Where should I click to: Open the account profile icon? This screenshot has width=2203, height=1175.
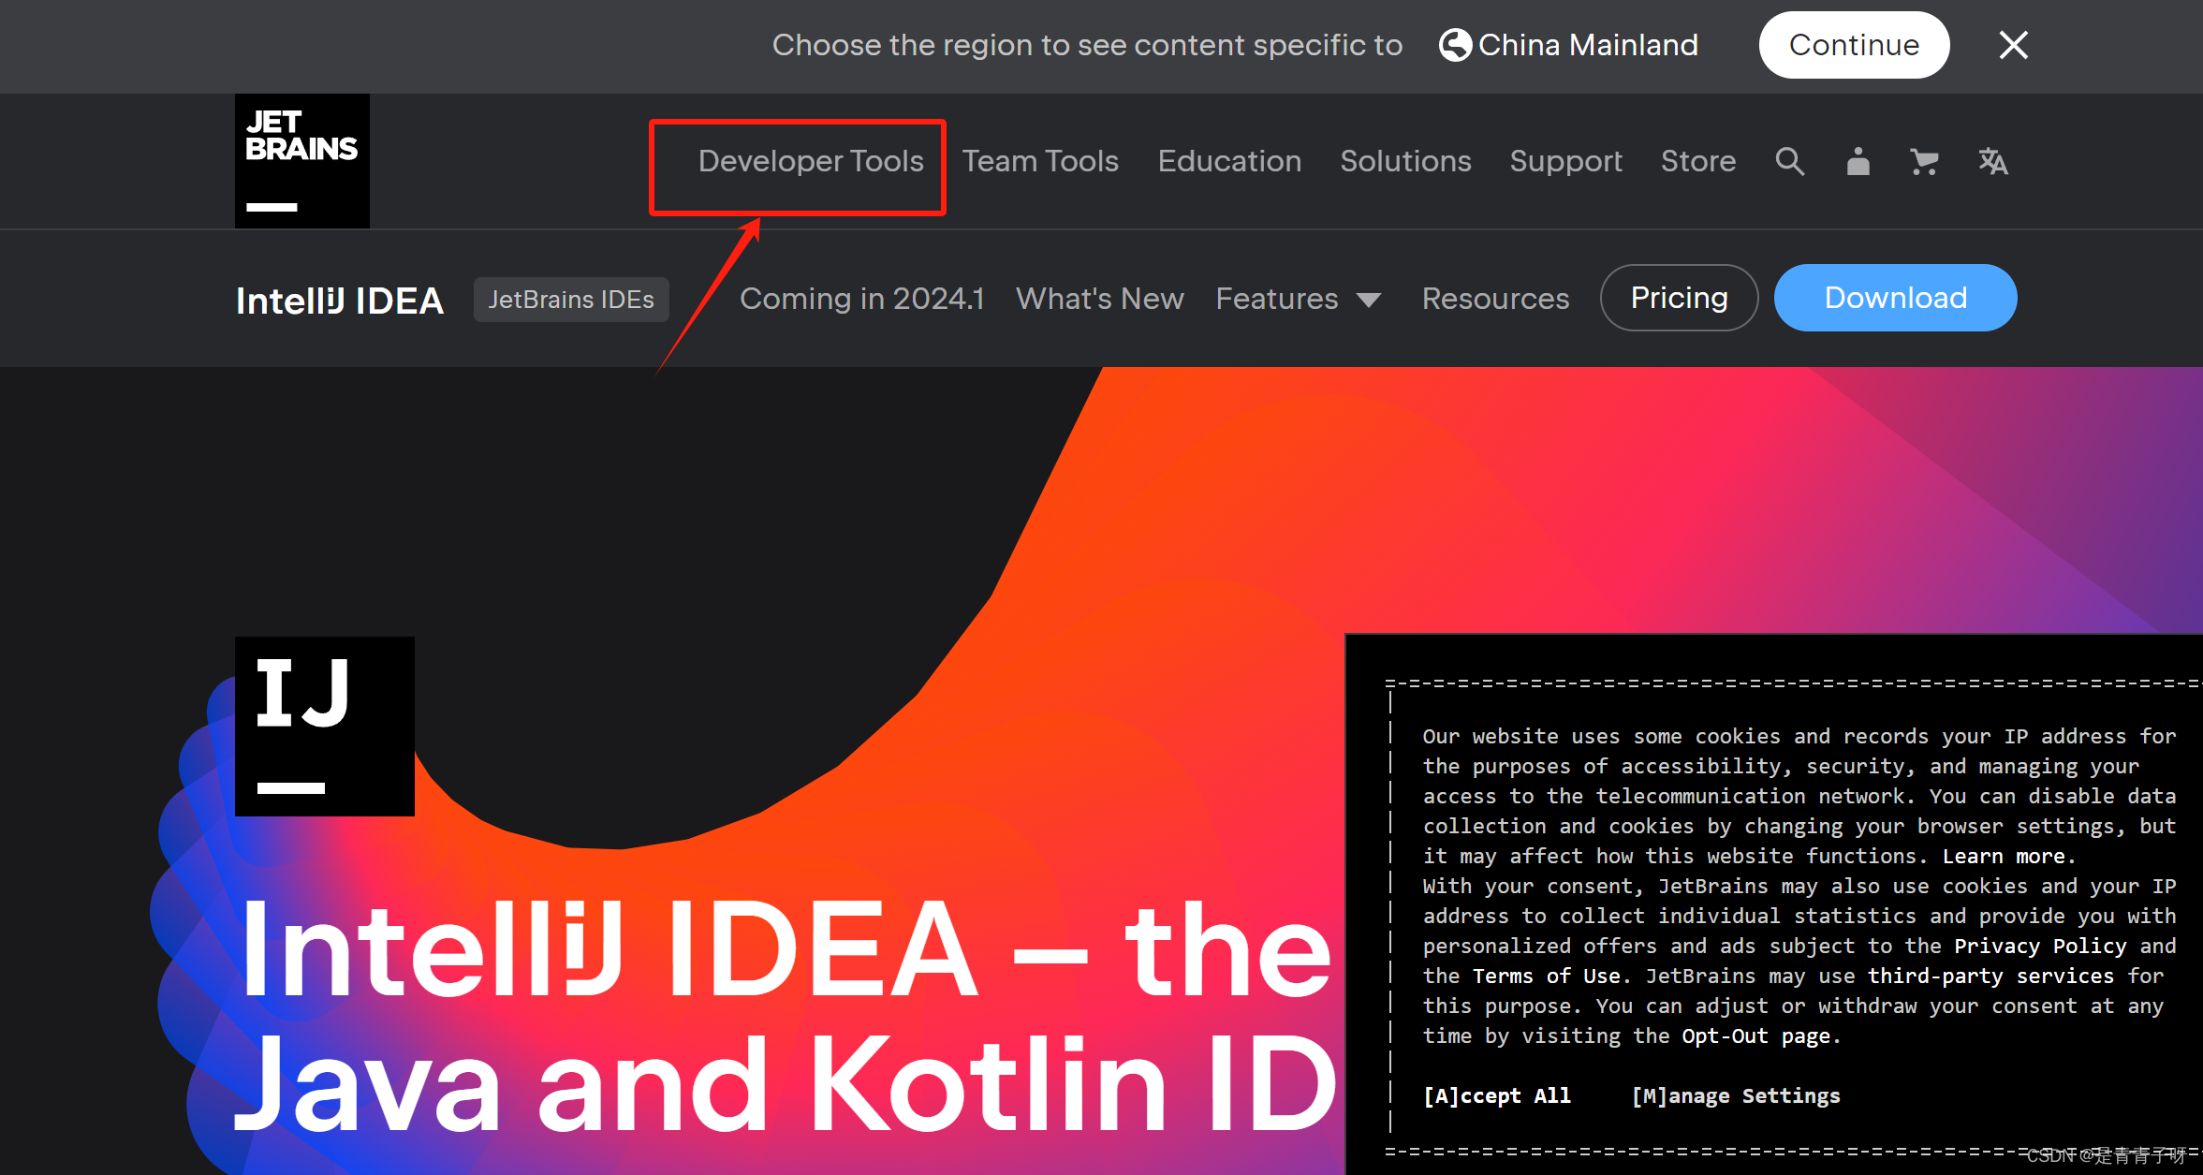click(x=1858, y=161)
